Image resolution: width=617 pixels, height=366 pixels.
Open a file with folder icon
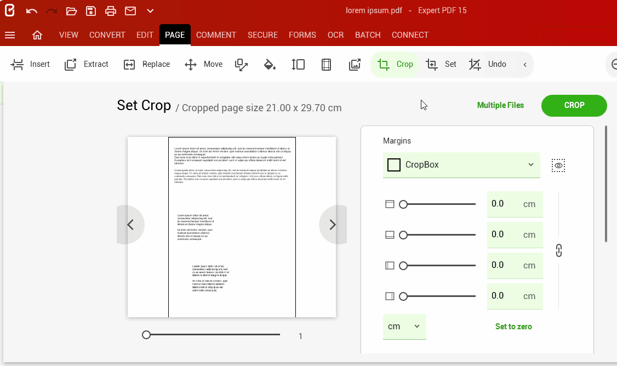click(71, 11)
